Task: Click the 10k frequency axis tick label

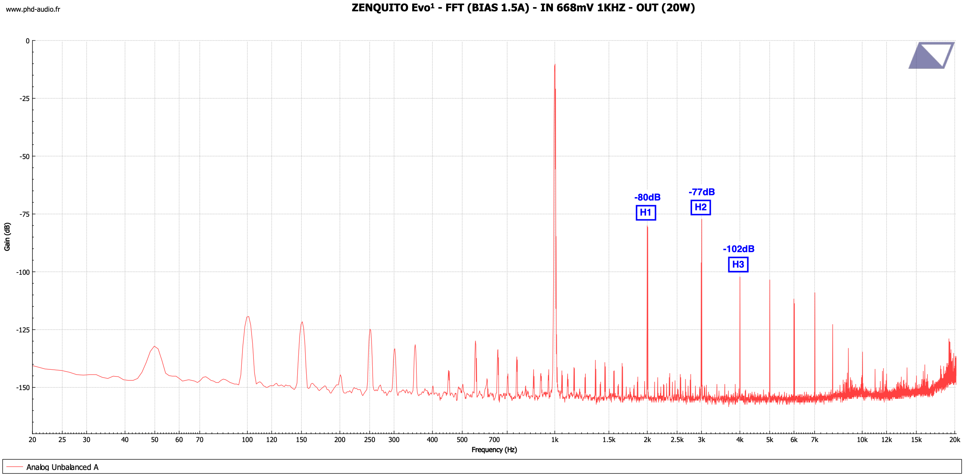Action: 862,440
